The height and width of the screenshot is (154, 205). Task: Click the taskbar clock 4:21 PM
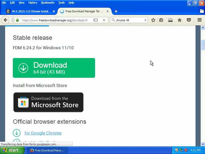[196, 150]
